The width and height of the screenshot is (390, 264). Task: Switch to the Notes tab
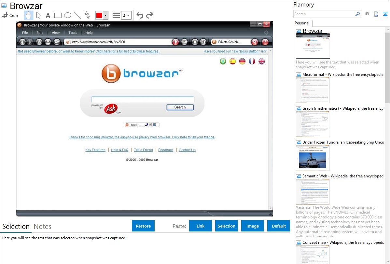point(43,227)
